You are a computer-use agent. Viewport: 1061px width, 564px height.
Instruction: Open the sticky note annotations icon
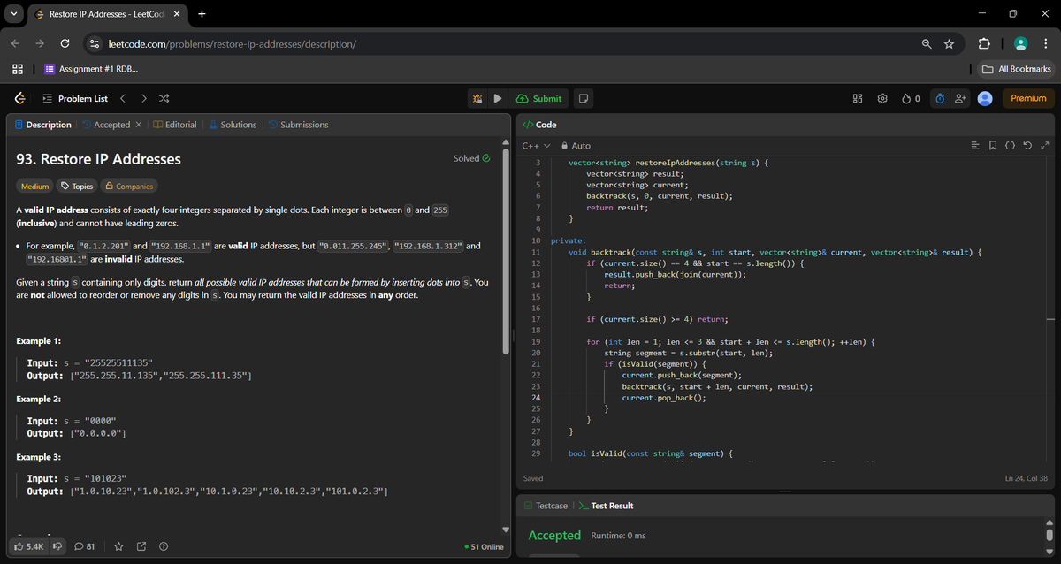point(584,98)
